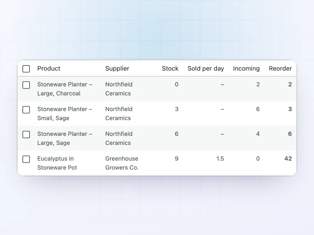Image resolution: width=314 pixels, height=235 pixels.
Task: Click the Product column header
Action: pyautogui.click(x=49, y=68)
